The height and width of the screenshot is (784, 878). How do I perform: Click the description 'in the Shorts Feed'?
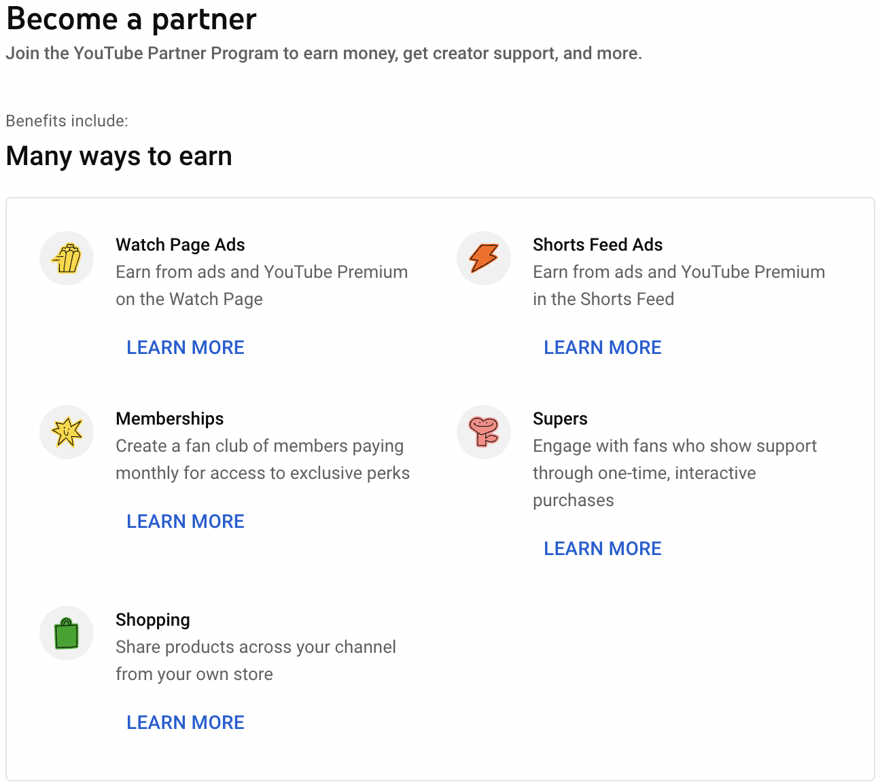coord(603,299)
